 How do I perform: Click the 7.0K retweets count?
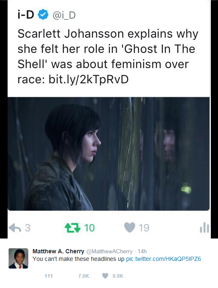coord(84,276)
